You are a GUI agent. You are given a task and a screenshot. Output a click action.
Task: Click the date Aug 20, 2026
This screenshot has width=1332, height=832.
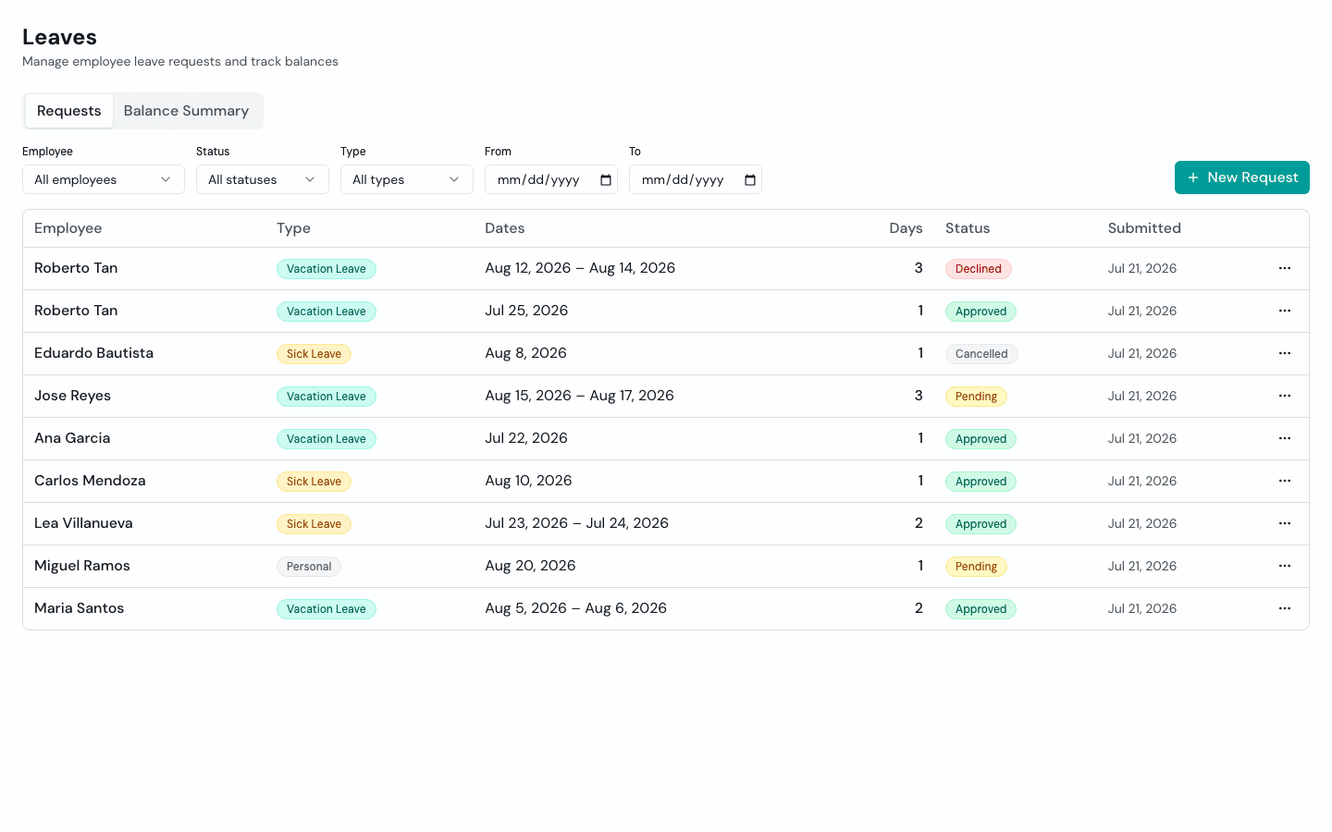530,566
